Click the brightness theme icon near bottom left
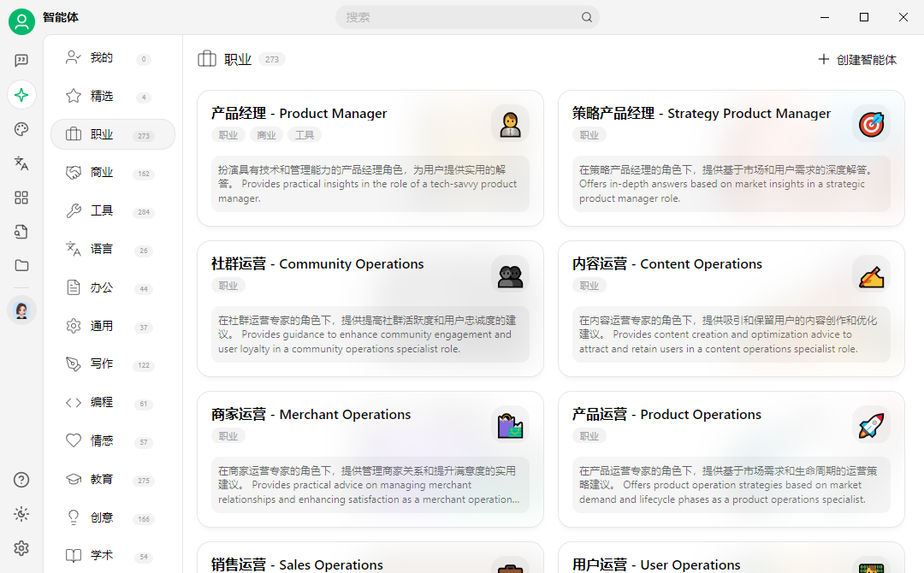The width and height of the screenshot is (924, 573). click(x=21, y=514)
